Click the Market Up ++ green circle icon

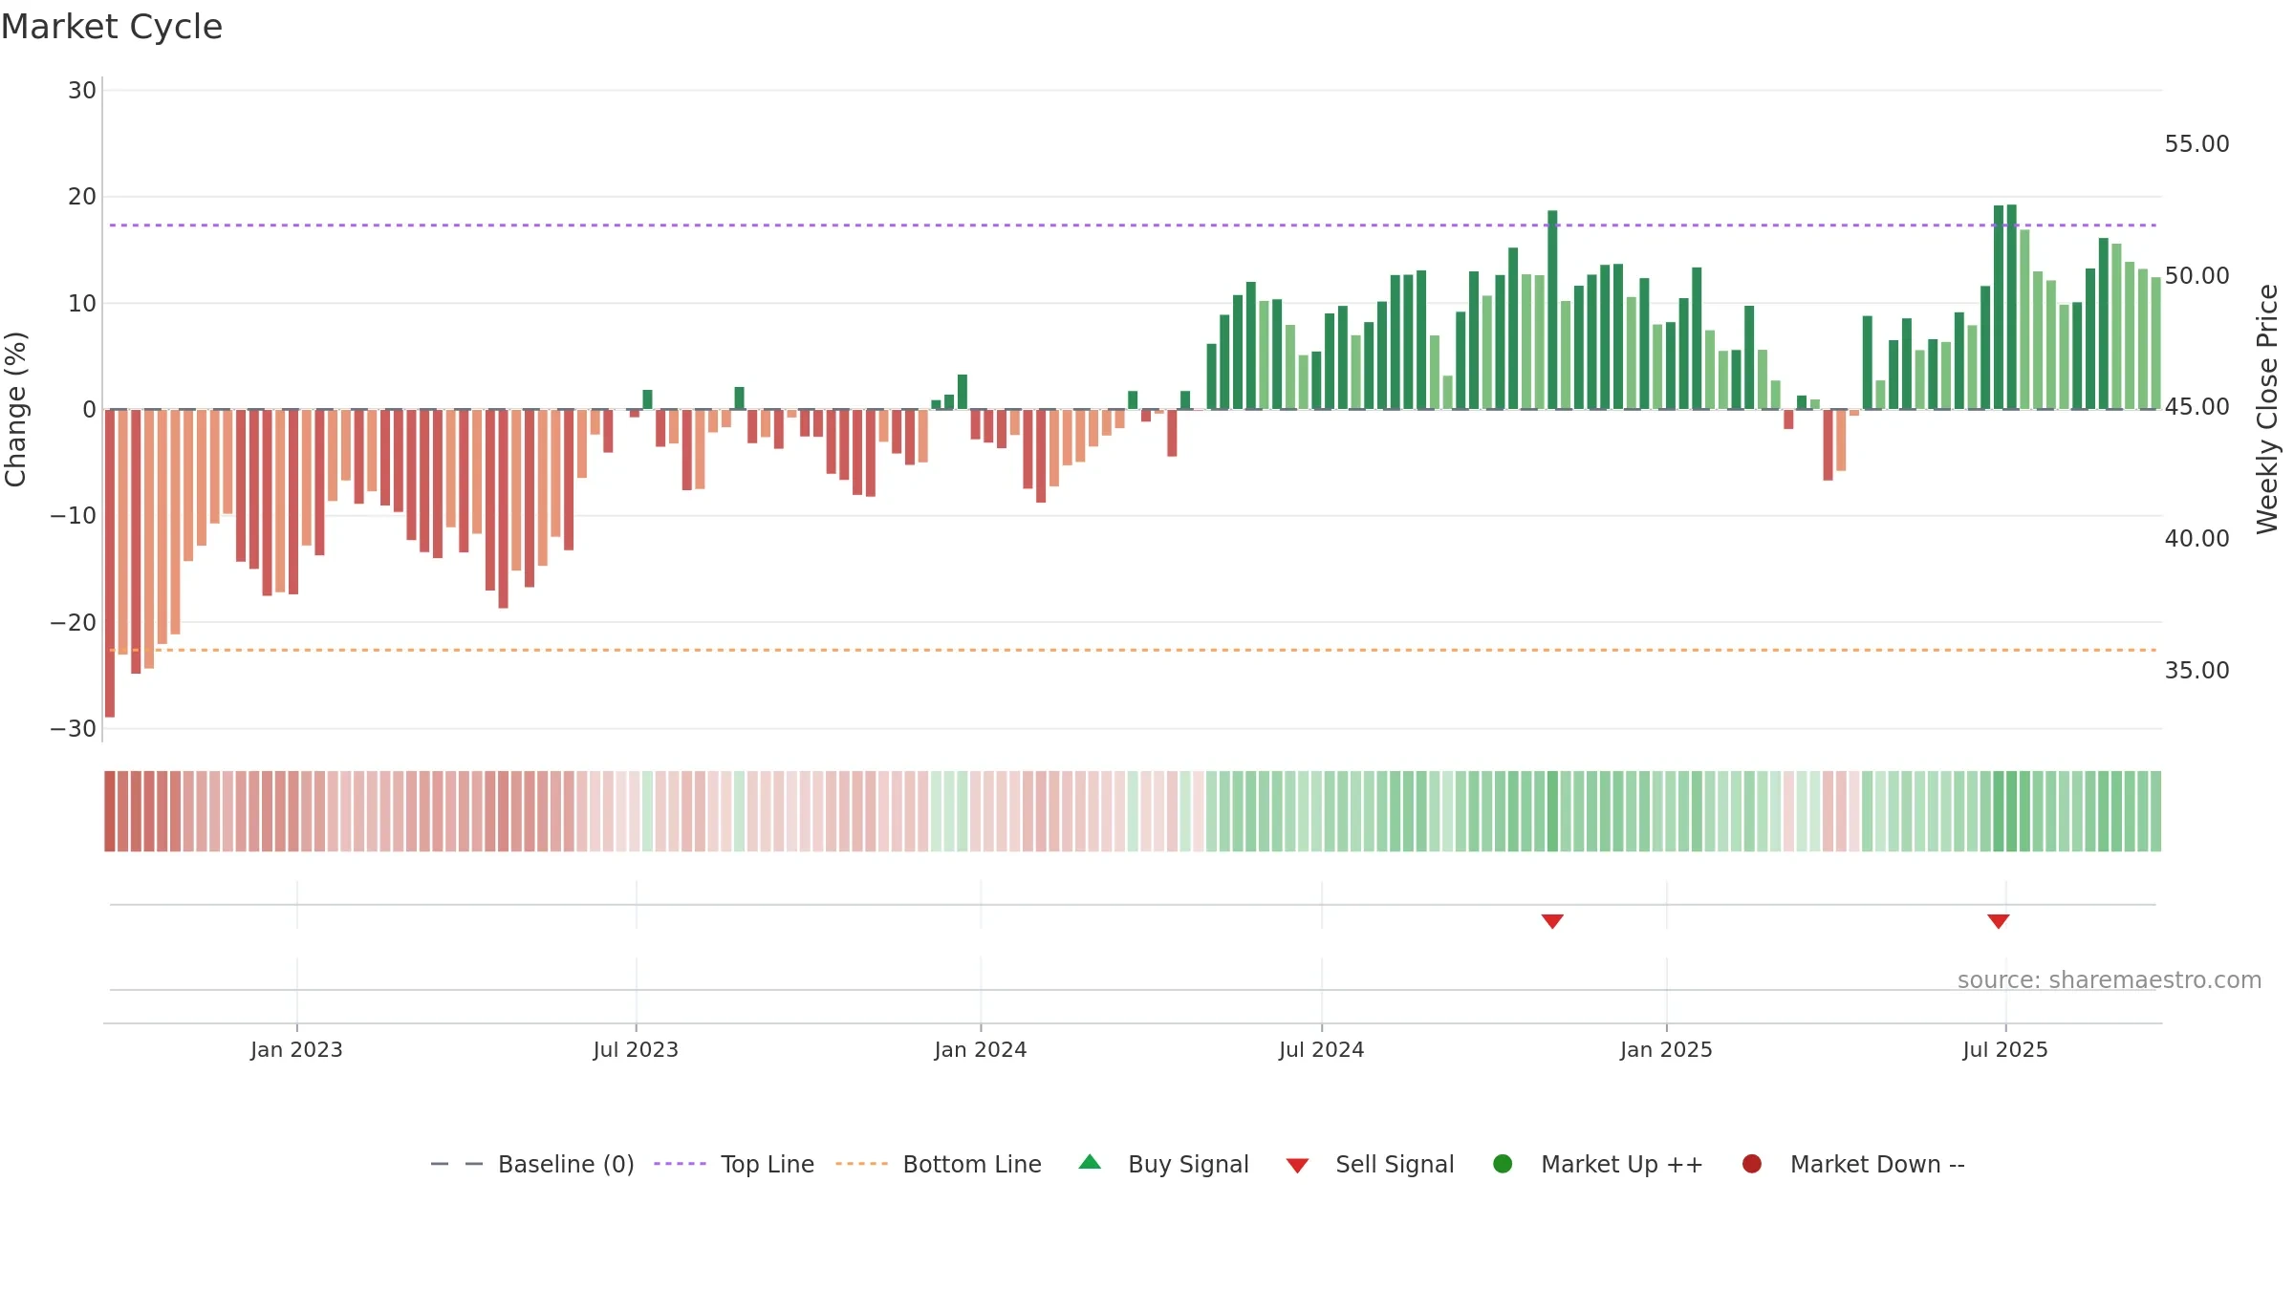1503,1164
